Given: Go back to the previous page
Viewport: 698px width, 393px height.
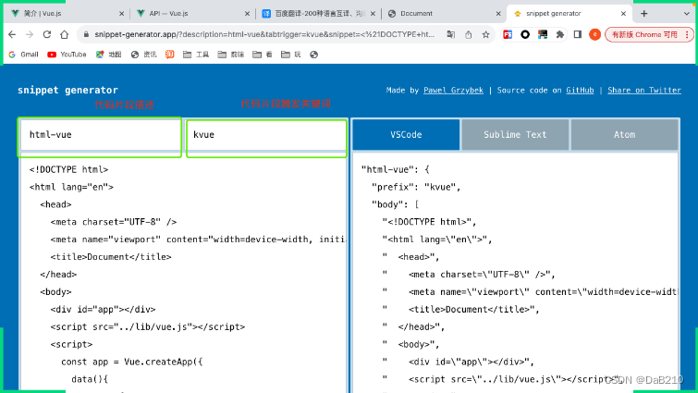Looking at the screenshot, I should point(12,34).
